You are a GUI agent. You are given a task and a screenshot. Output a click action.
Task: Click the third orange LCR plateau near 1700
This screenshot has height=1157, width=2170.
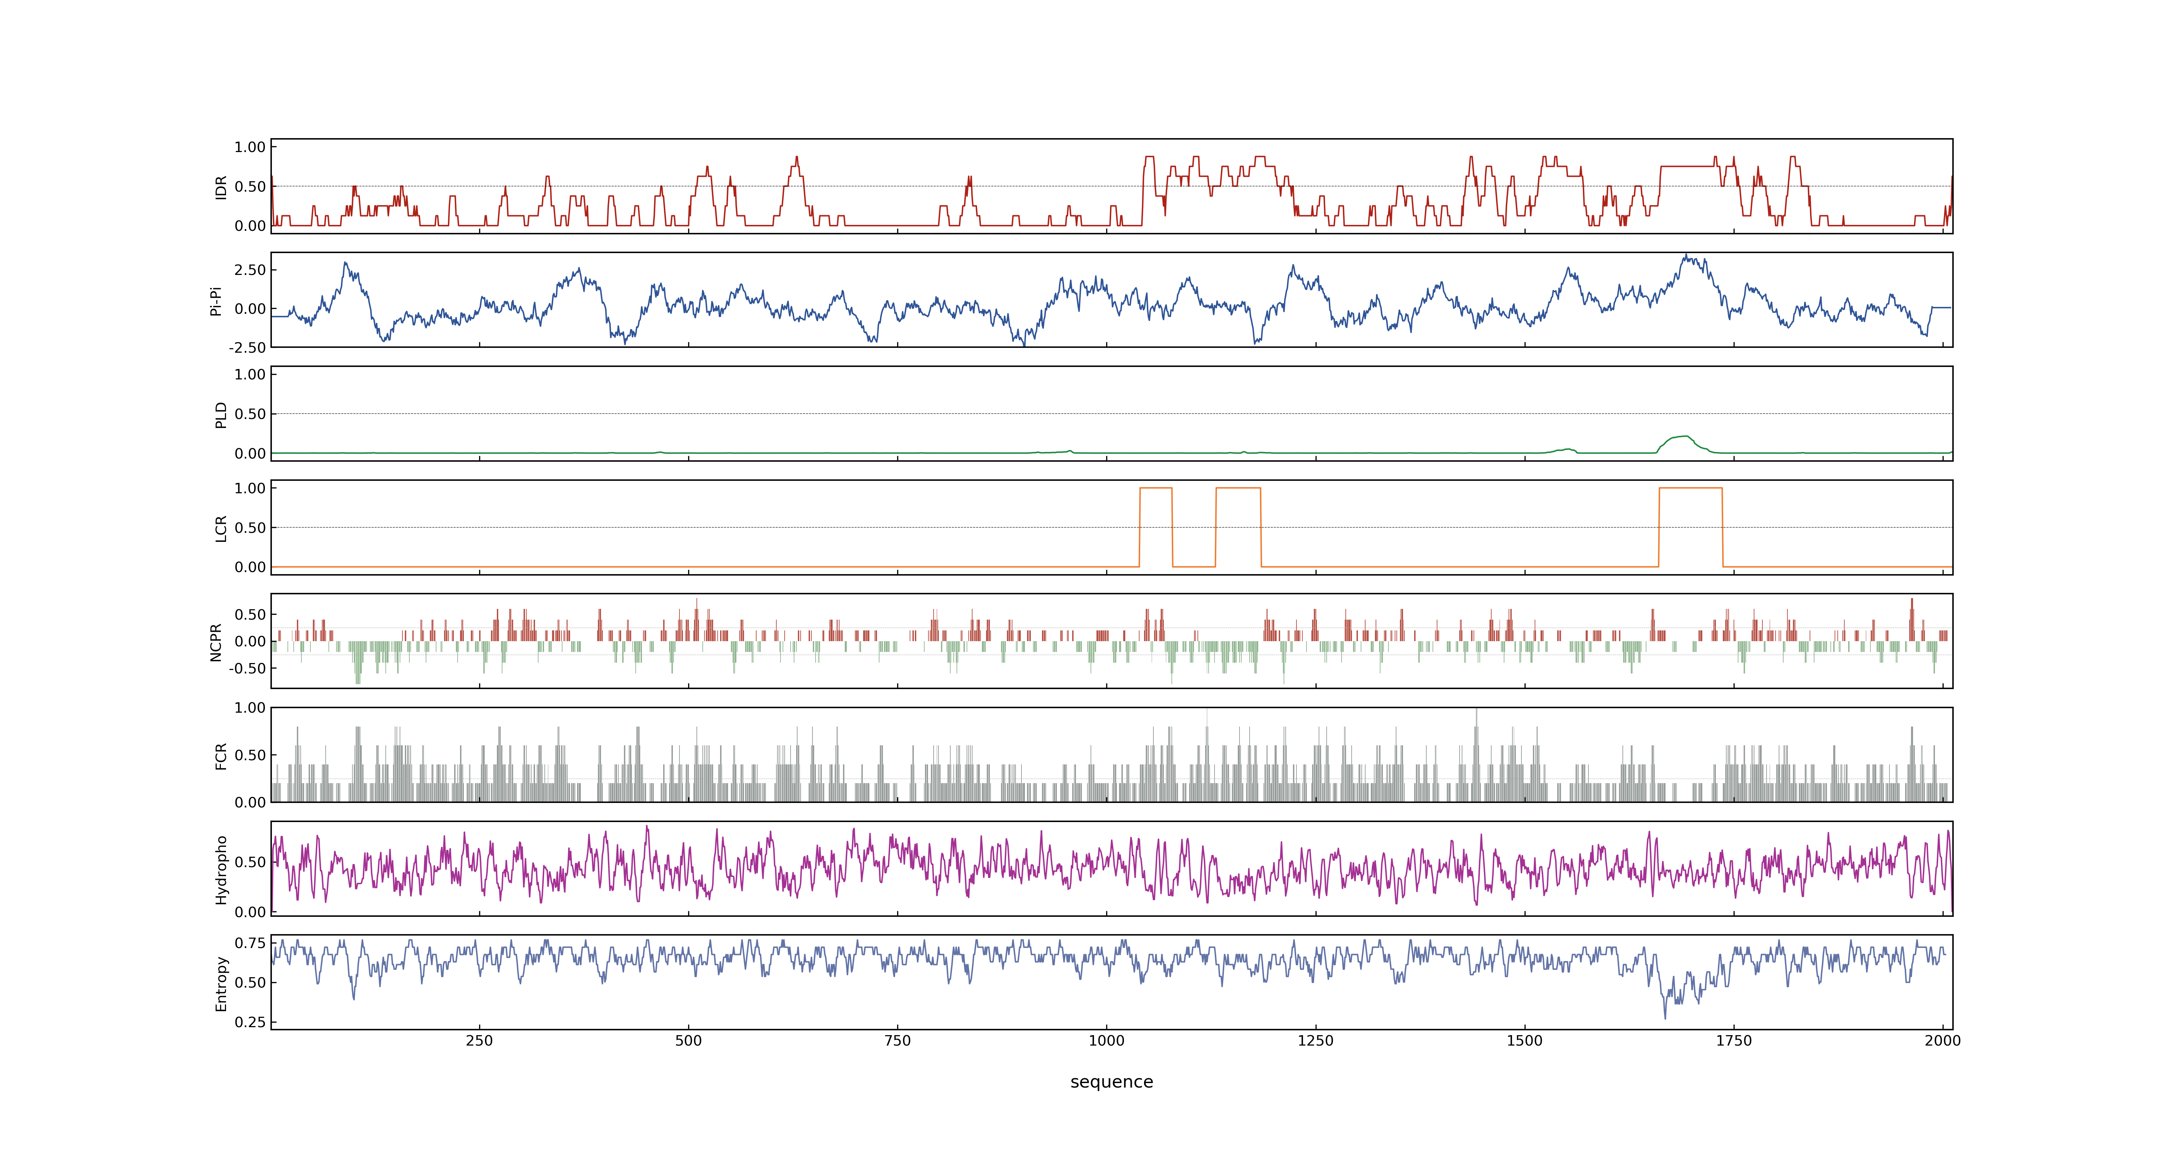pos(1691,488)
